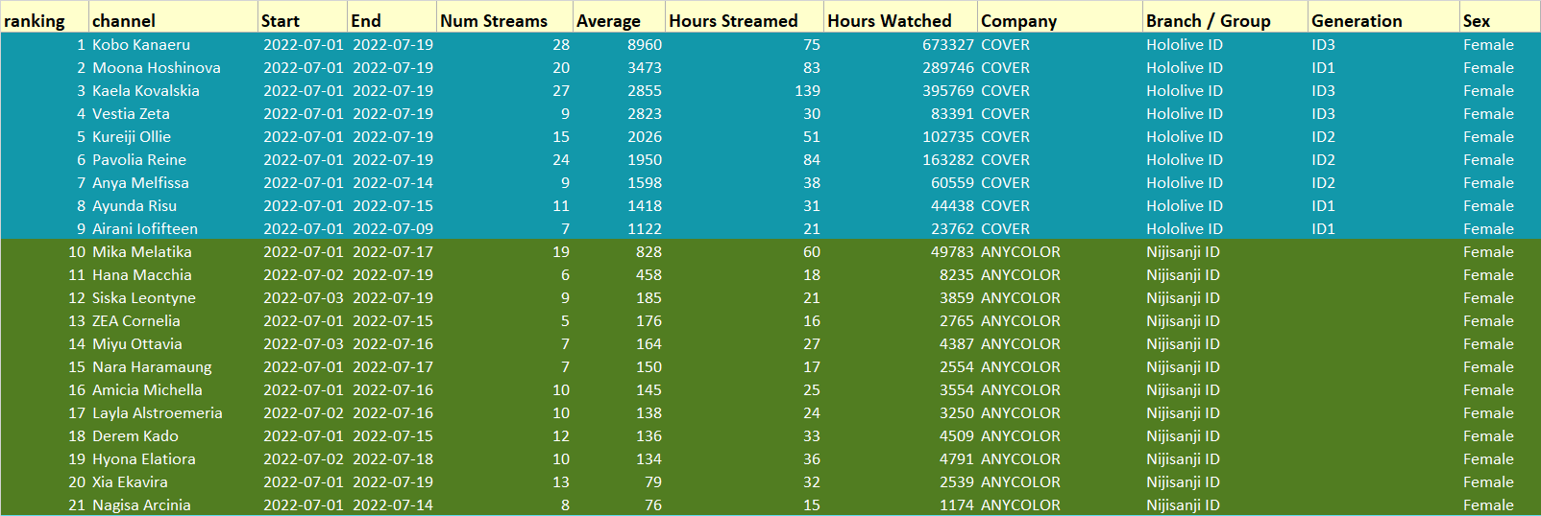The height and width of the screenshot is (516, 1541).
Task: Select the hours watched value 83391
Action: click(x=952, y=113)
